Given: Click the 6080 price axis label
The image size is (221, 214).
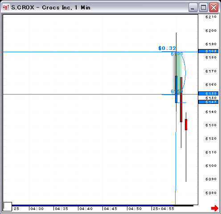Looking at the screenshot, I should click(211, 193).
